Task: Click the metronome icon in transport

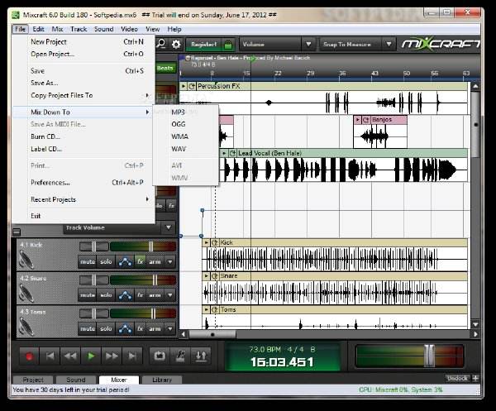Action: (x=180, y=356)
